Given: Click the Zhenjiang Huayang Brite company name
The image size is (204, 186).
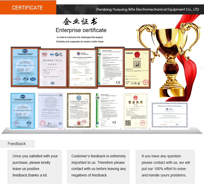Looking at the screenshot, I should pyautogui.click(x=147, y=9).
